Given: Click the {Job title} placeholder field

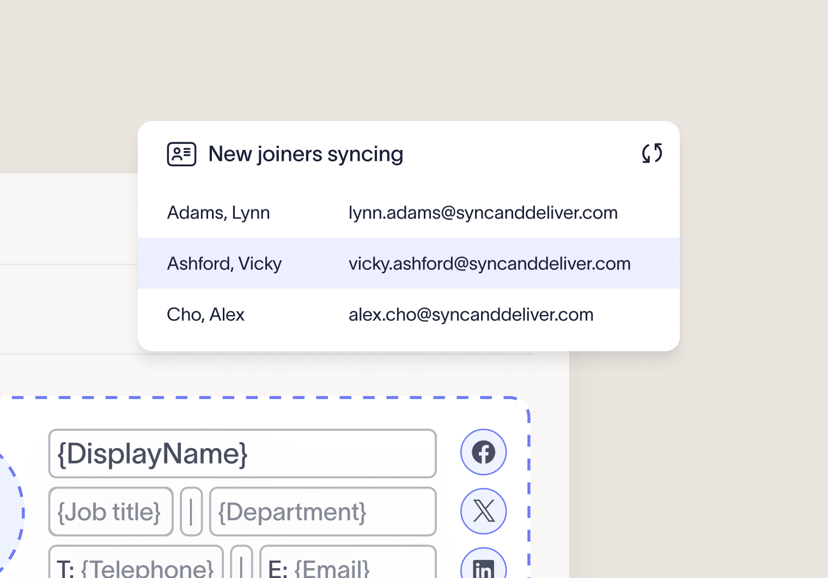Looking at the screenshot, I should (111, 511).
